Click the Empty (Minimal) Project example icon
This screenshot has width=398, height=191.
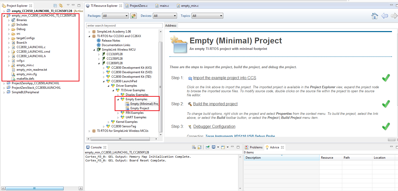coord(127,104)
